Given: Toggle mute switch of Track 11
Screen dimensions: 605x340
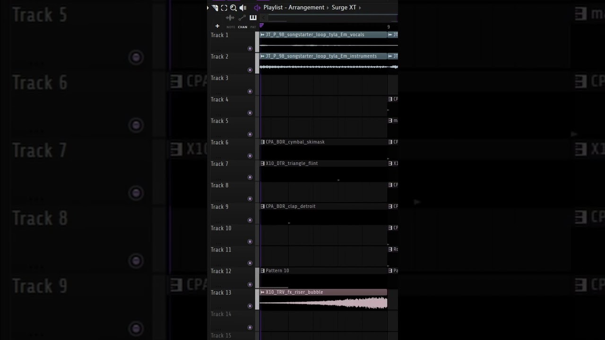Looking at the screenshot, I should (250, 263).
